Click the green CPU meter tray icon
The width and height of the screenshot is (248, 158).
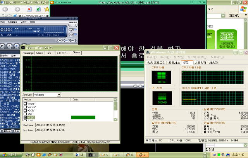tap(219, 155)
